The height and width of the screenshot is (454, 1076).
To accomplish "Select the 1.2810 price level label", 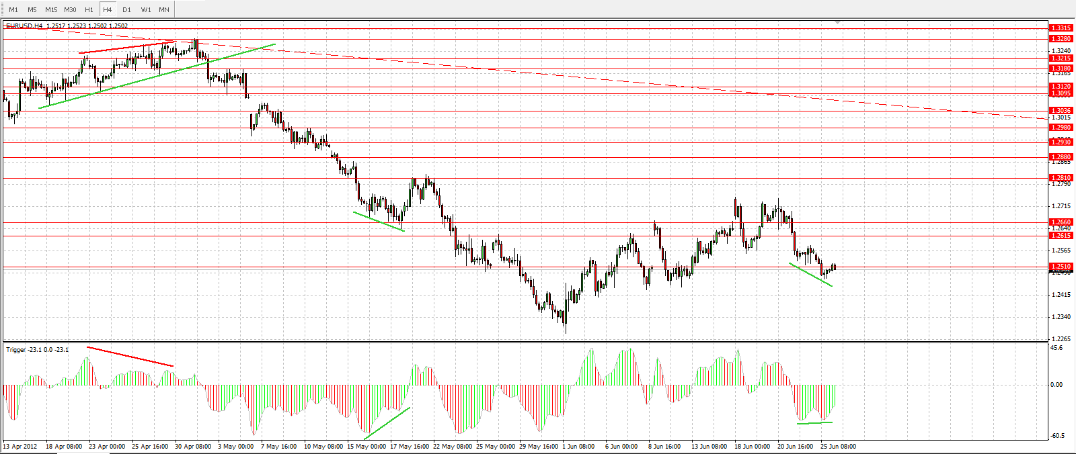I will (1061, 178).
